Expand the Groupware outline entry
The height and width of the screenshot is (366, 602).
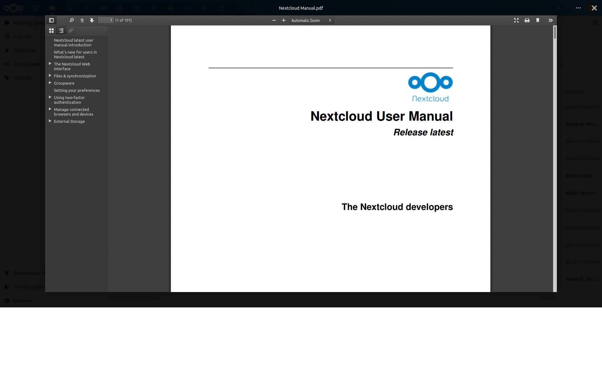point(50,83)
